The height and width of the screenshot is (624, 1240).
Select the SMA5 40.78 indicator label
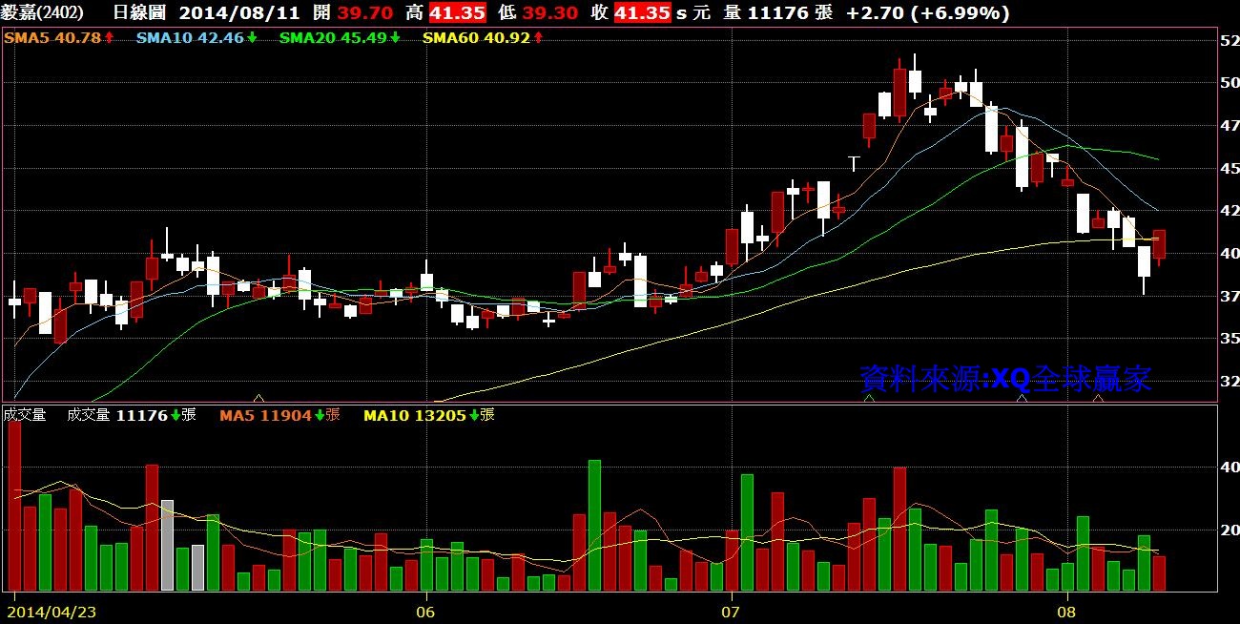pos(59,37)
